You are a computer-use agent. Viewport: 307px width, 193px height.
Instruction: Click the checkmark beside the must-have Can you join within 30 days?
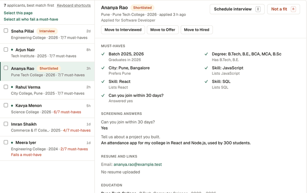(x=103, y=95)
